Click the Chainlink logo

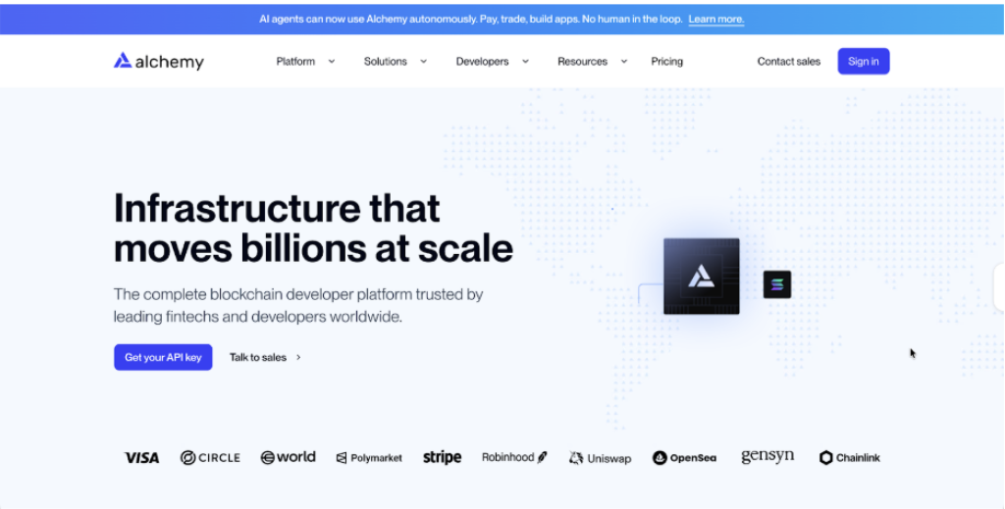click(x=850, y=458)
